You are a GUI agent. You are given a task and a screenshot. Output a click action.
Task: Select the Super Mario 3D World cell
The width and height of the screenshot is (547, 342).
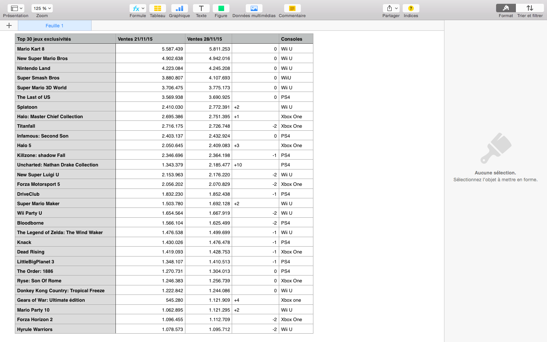coord(65,87)
